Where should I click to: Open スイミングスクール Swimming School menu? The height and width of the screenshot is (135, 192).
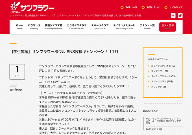point(124,27)
